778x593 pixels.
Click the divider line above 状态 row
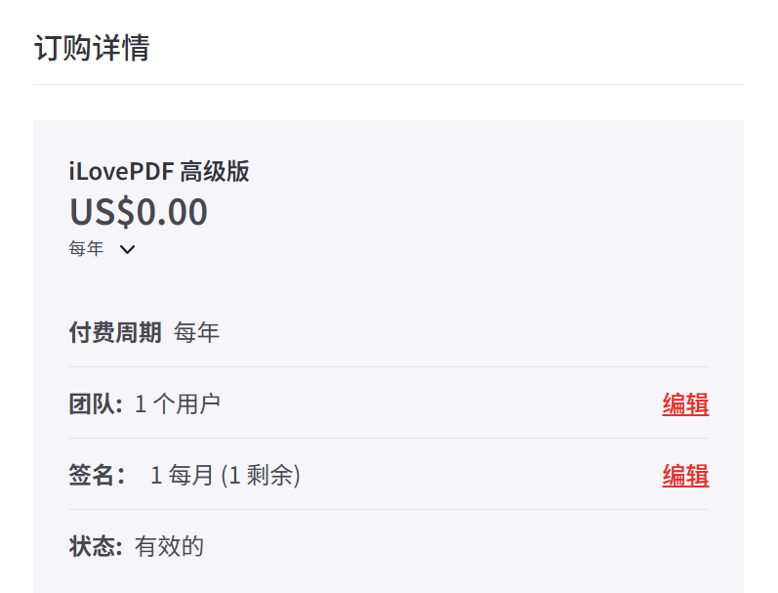click(x=389, y=510)
